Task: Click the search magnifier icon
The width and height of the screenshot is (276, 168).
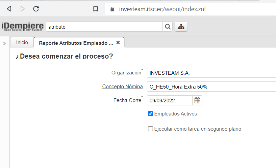Action: point(168,27)
